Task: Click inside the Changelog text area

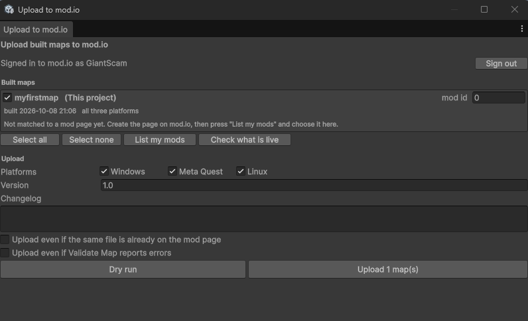Action: [263, 219]
